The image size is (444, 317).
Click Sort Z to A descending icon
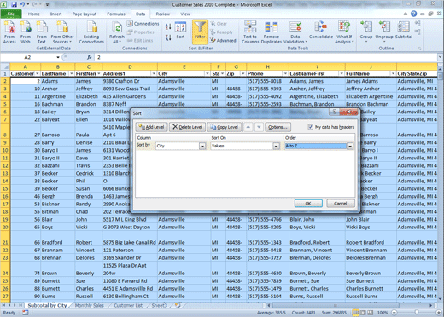coord(168,37)
